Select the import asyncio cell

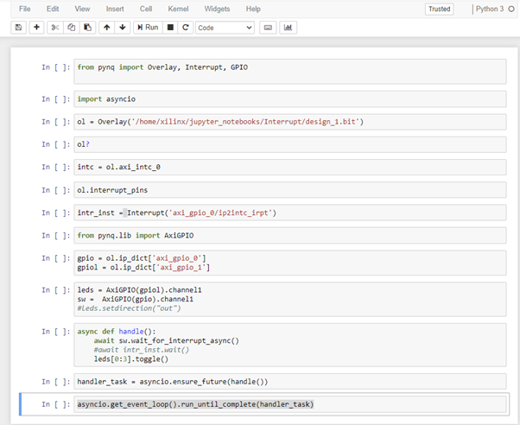pyautogui.click(x=290, y=98)
